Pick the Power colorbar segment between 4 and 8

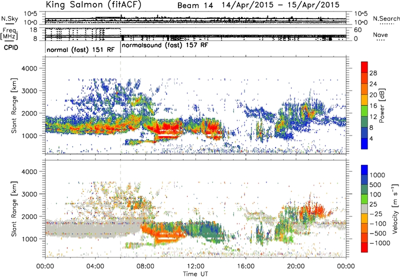click(x=364, y=132)
